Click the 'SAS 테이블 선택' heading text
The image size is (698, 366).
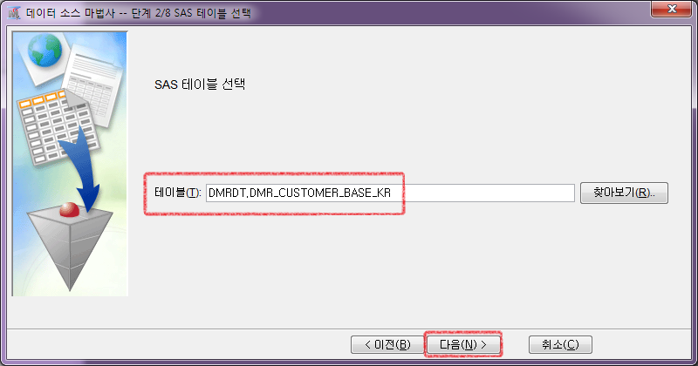click(x=200, y=84)
